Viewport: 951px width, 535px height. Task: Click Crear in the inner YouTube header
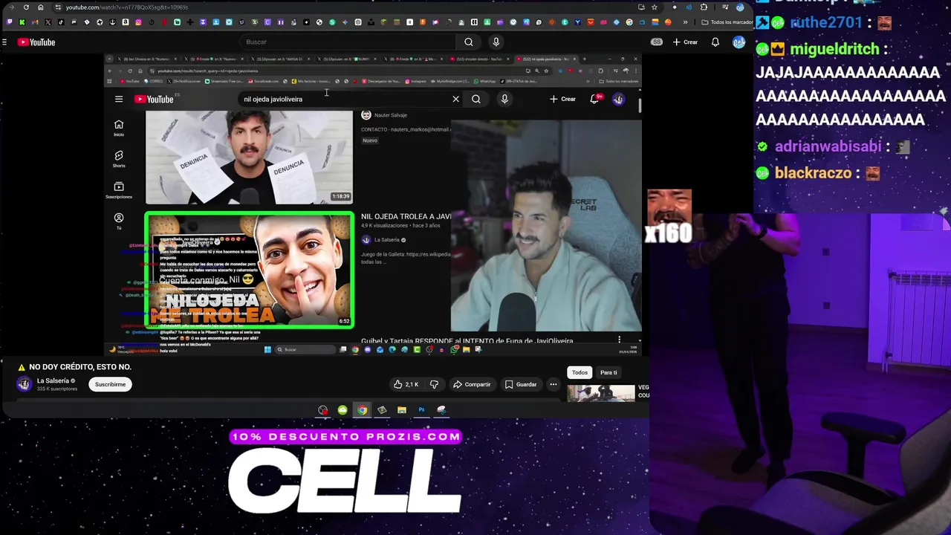tap(562, 99)
